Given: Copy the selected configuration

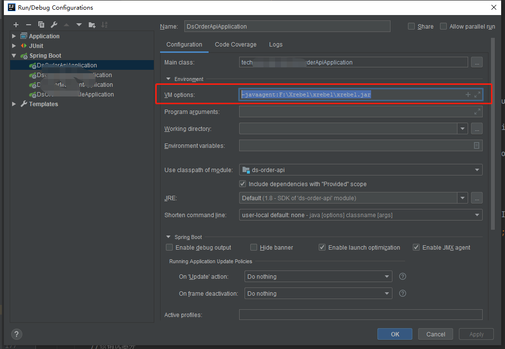Looking at the screenshot, I should [41, 25].
